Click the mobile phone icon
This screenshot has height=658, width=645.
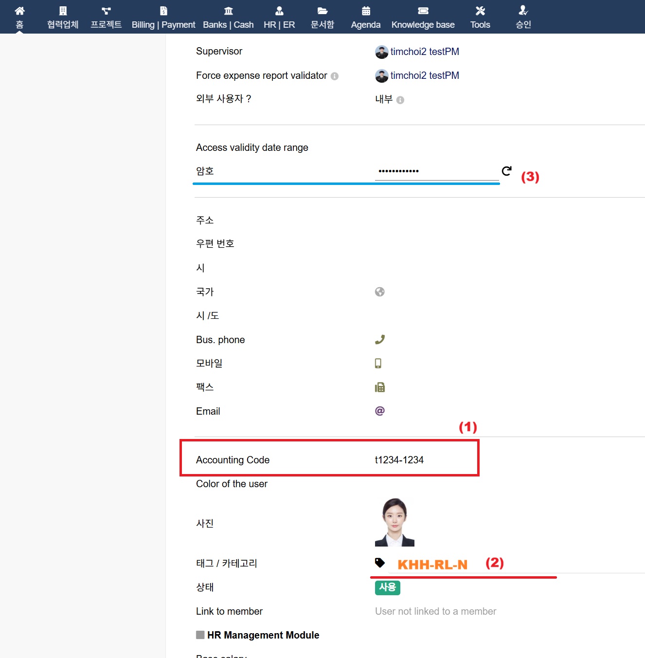[x=378, y=364]
